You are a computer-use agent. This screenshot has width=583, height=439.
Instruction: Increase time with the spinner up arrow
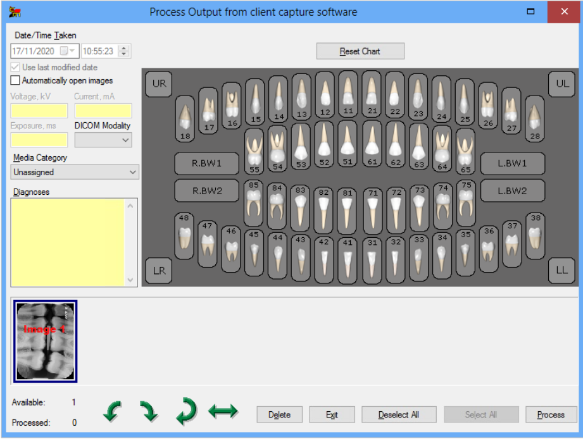point(124,48)
